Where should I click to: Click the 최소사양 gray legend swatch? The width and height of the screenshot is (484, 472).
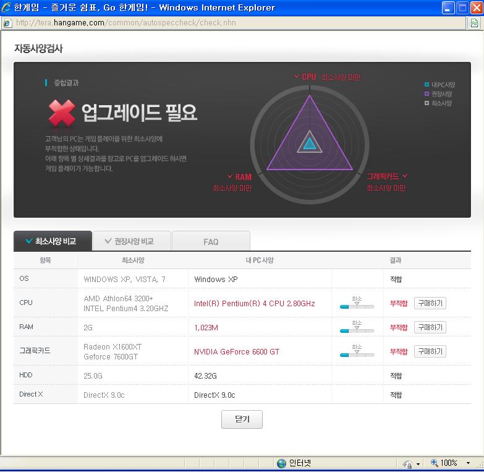pyautogui.click(x=427, y=103)
